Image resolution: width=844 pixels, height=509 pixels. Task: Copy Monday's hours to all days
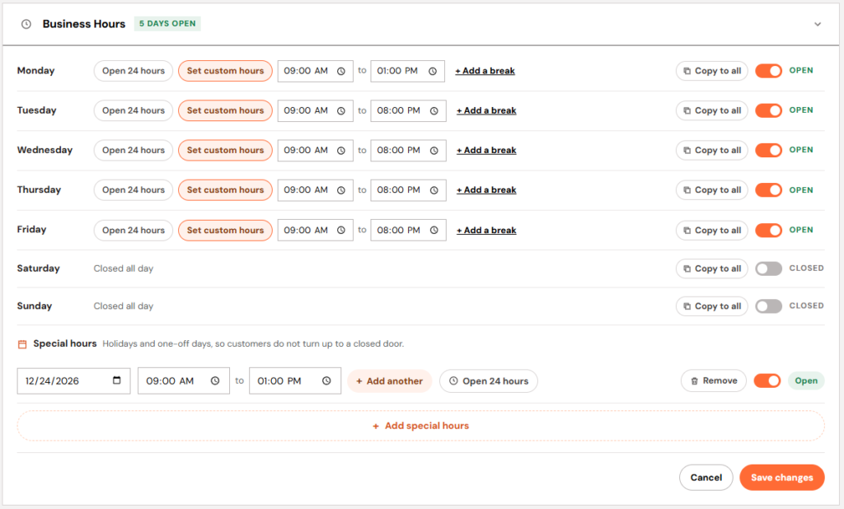(711, 71)
